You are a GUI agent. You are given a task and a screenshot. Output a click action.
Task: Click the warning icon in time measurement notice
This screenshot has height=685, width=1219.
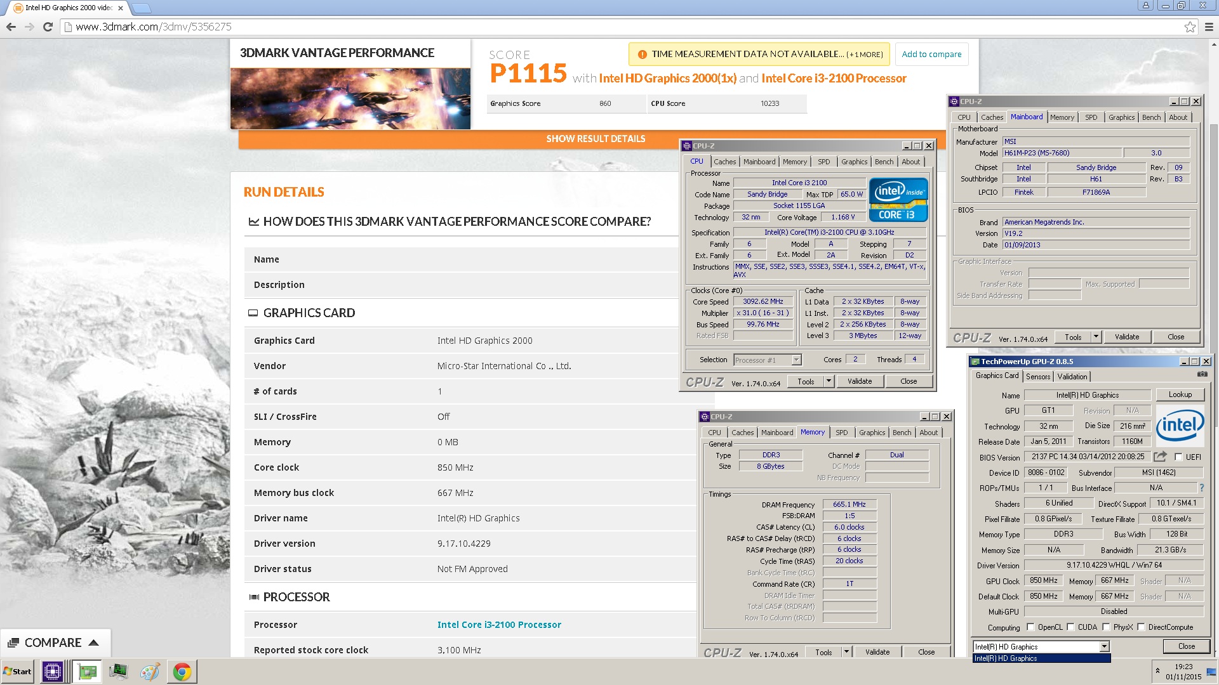pyautogui.click(x=642, y=55)
